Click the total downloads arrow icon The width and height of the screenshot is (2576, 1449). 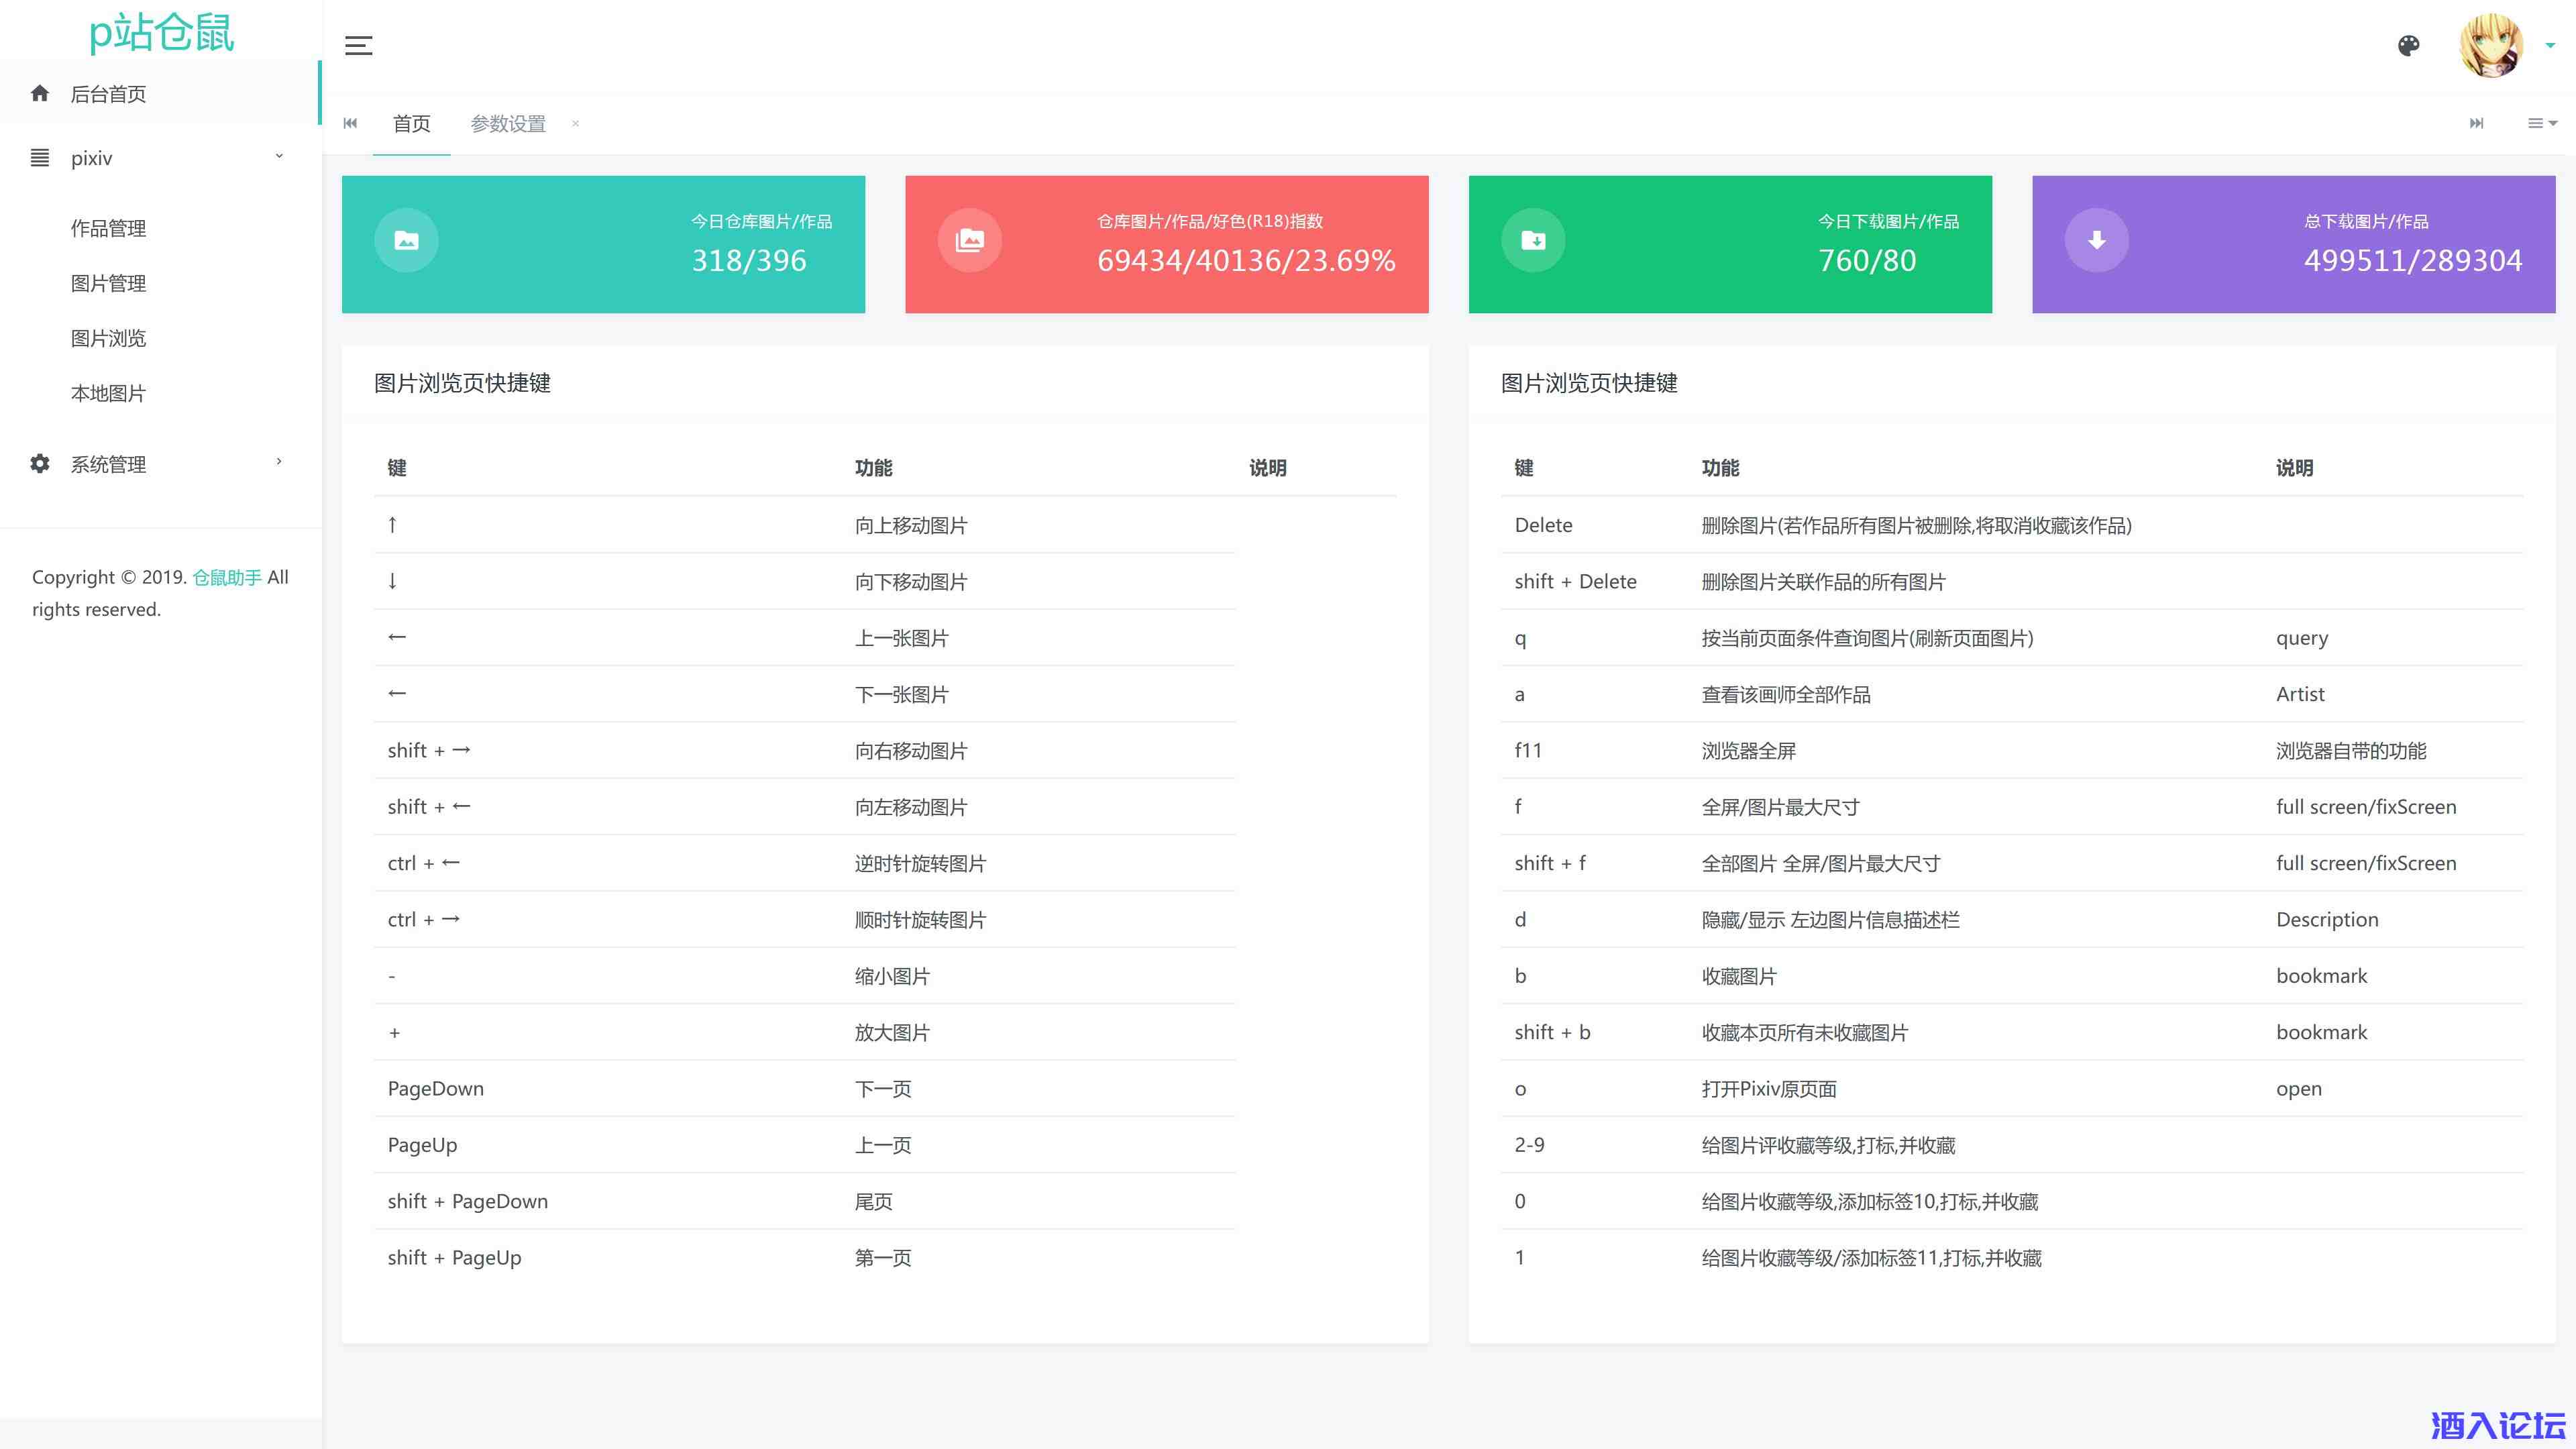pos(2096,240)
